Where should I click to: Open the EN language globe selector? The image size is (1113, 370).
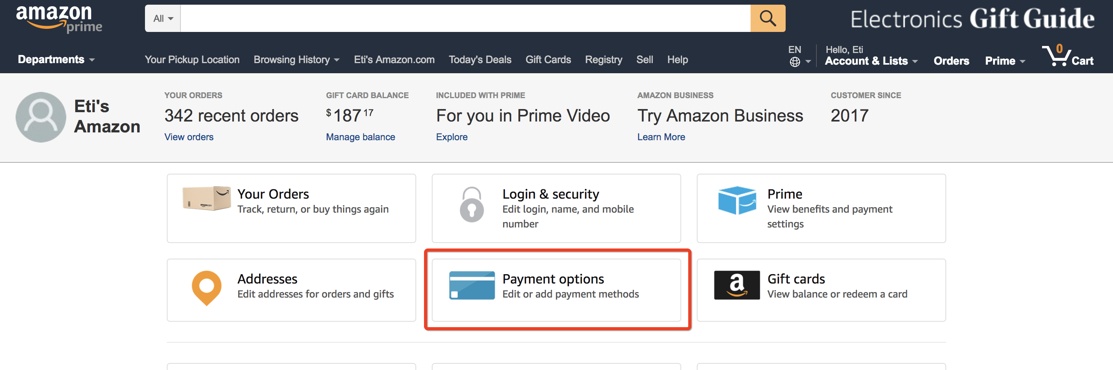799,56
